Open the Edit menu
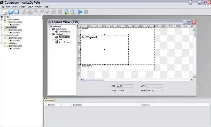This screenshot has height=127, width=211. pyautogui.click(x=8, y=7)
